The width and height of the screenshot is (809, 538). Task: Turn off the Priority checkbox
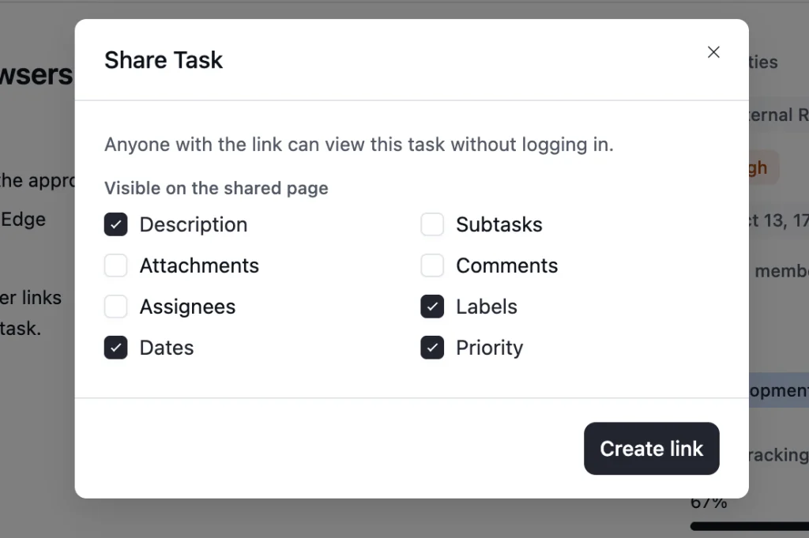tap(432, 348)
